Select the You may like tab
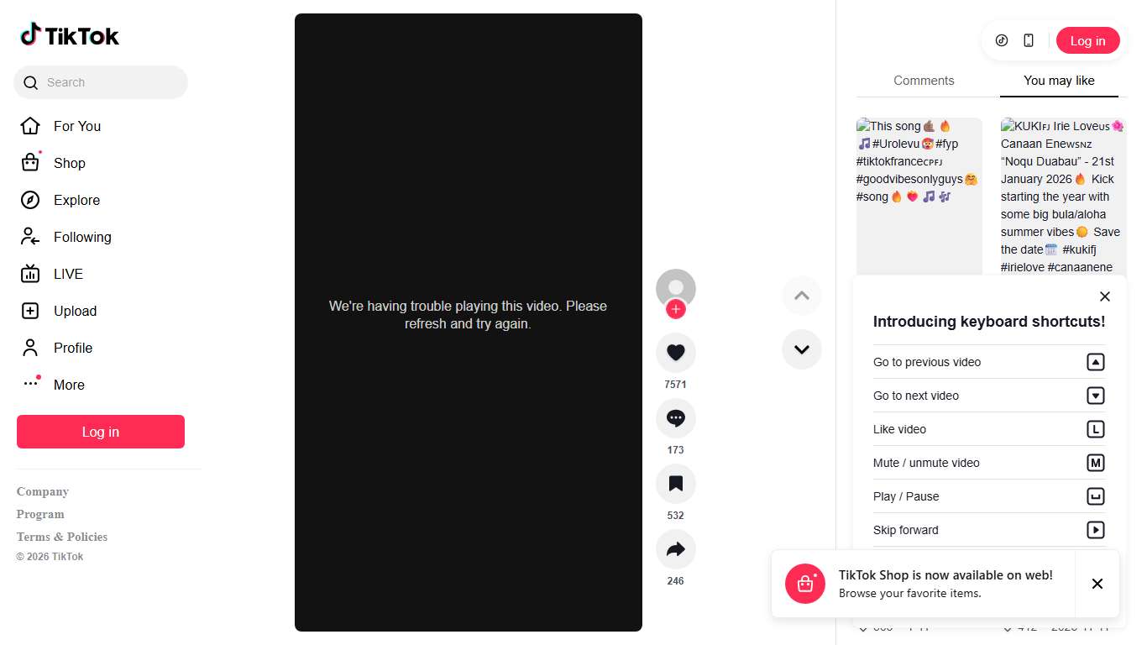Image resolution: width=1147 pixels, height=645 pixels. point(1059,81)
